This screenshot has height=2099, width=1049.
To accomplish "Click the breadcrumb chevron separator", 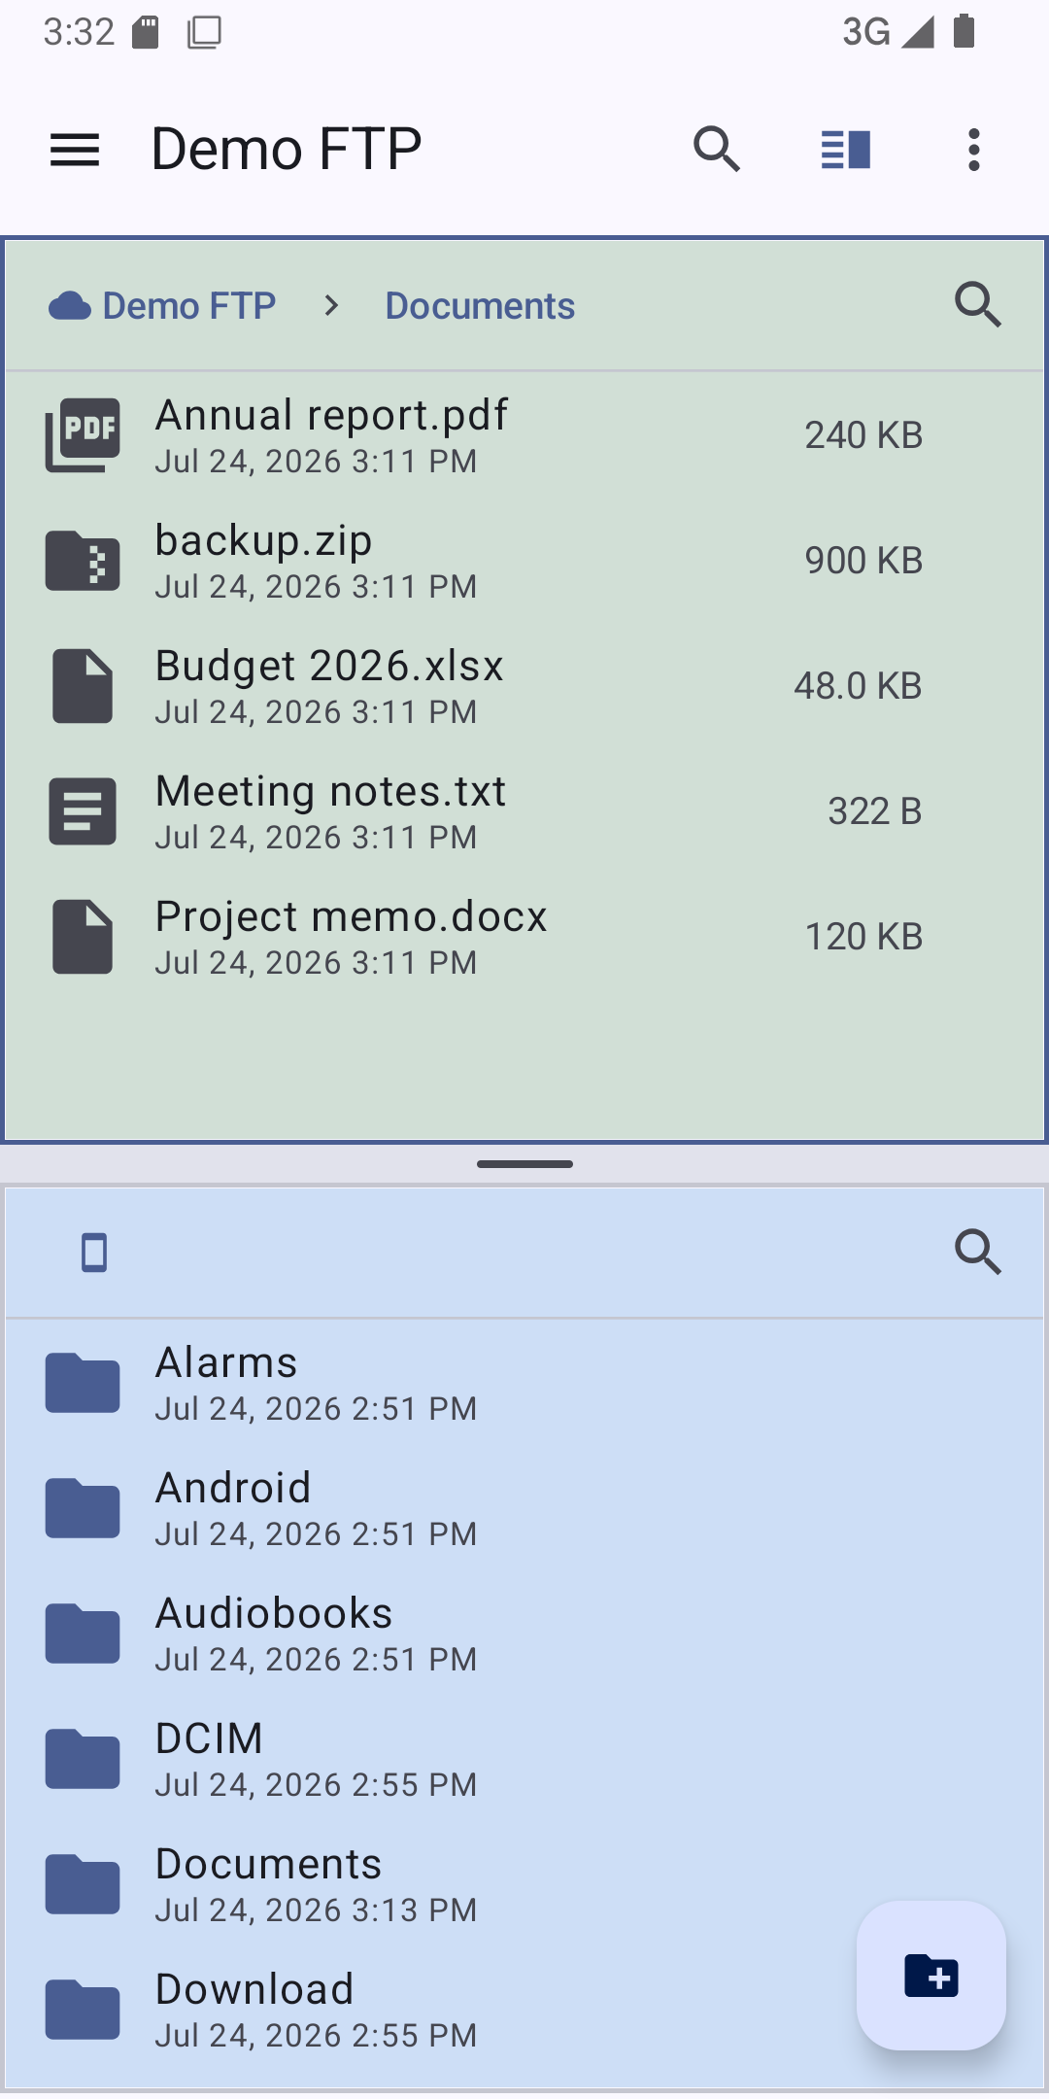I will click(x=331, y=306).
